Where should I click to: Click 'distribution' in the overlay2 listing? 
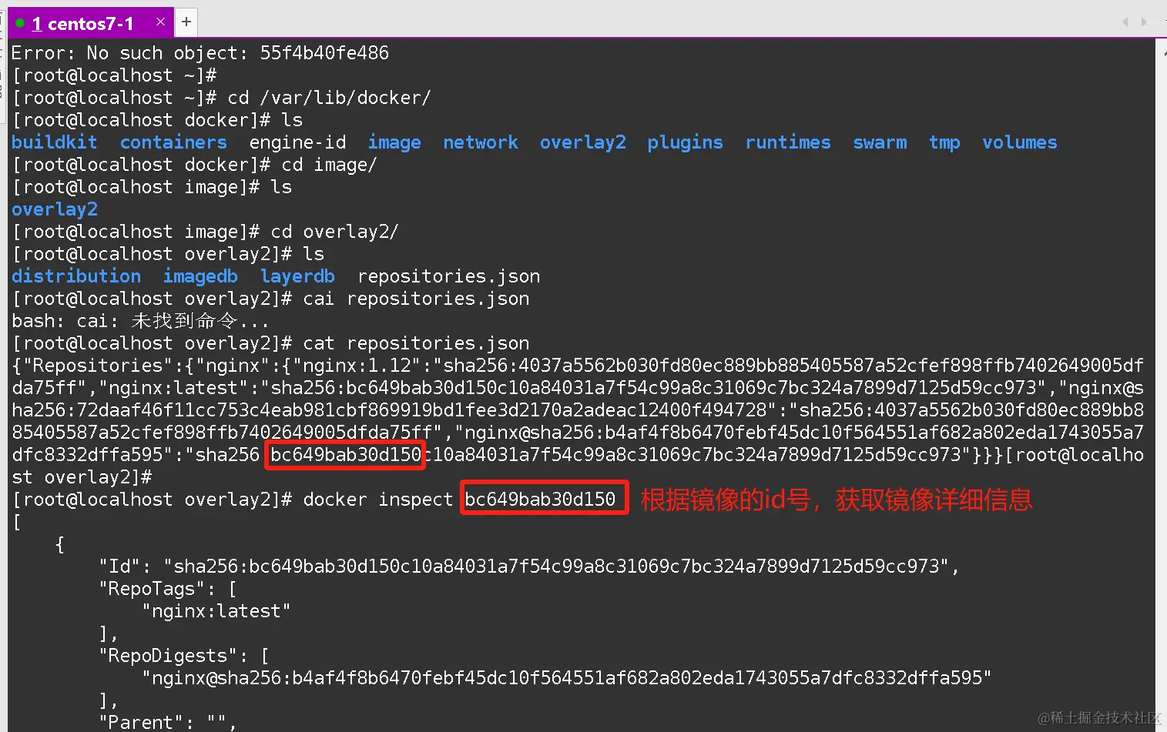tap(76, 276)
